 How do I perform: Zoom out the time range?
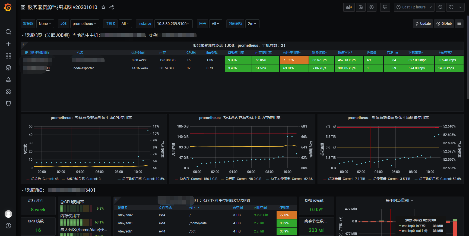click(441, 7)
